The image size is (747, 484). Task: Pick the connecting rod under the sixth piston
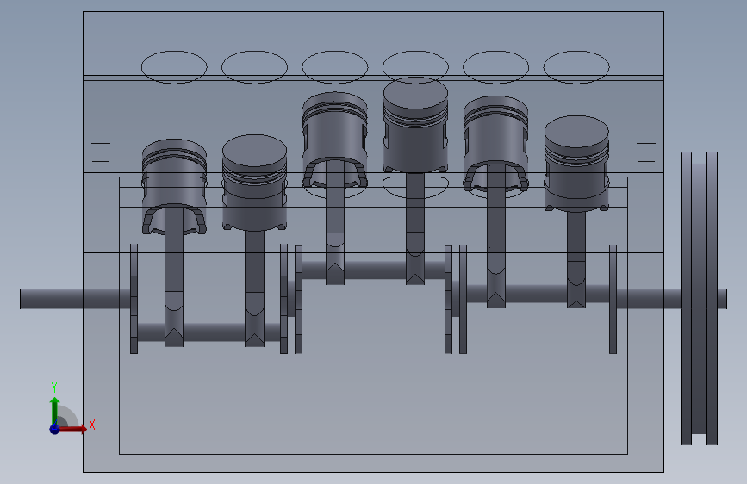pos(576,259)
